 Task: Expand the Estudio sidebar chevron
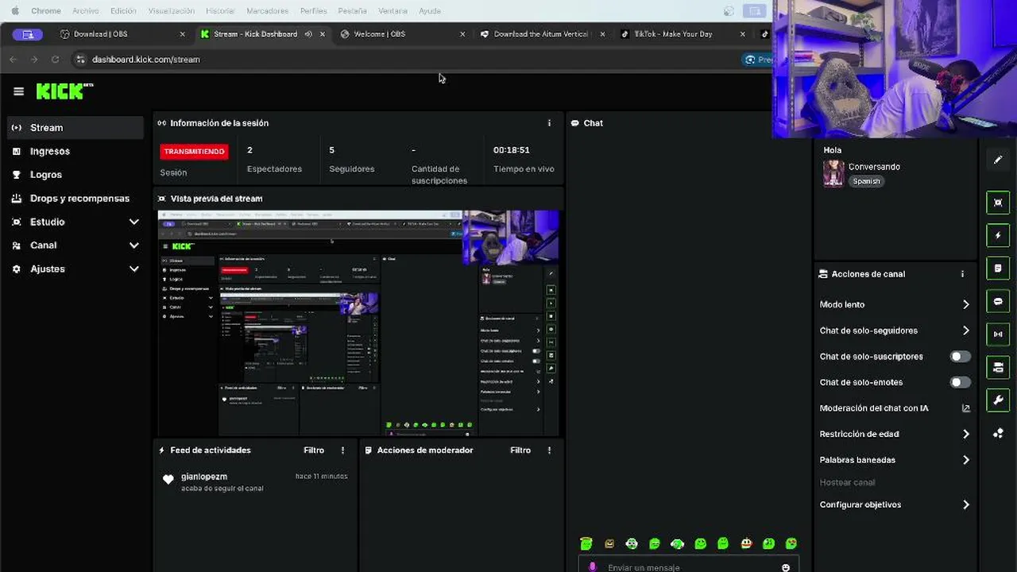tap(133, 222)
